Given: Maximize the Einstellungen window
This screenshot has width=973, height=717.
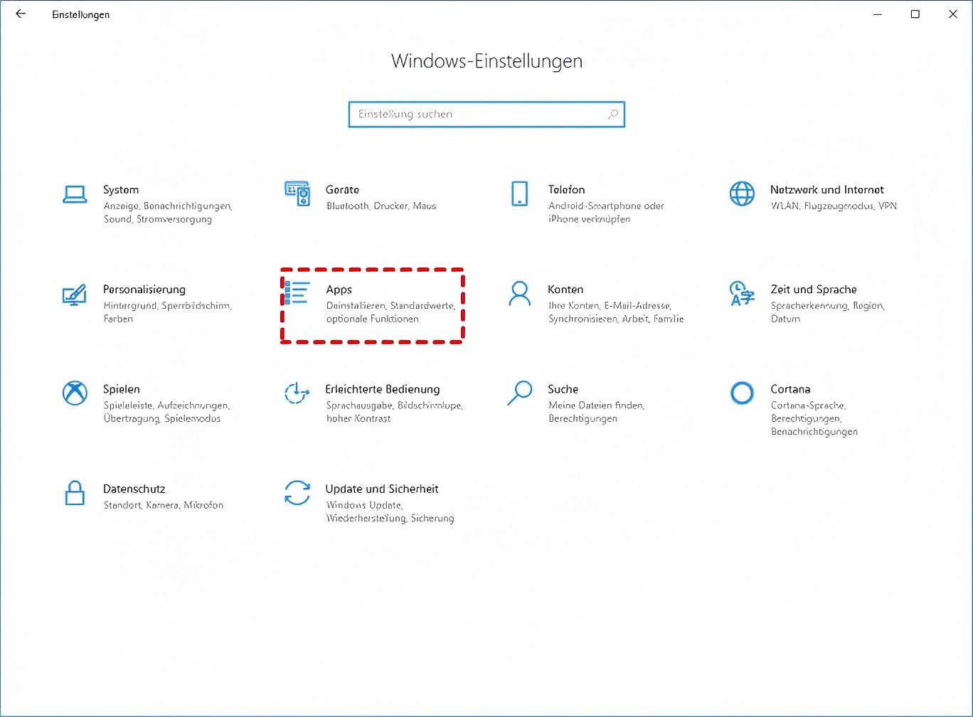Looking at the screenshot, I should 915,14.
